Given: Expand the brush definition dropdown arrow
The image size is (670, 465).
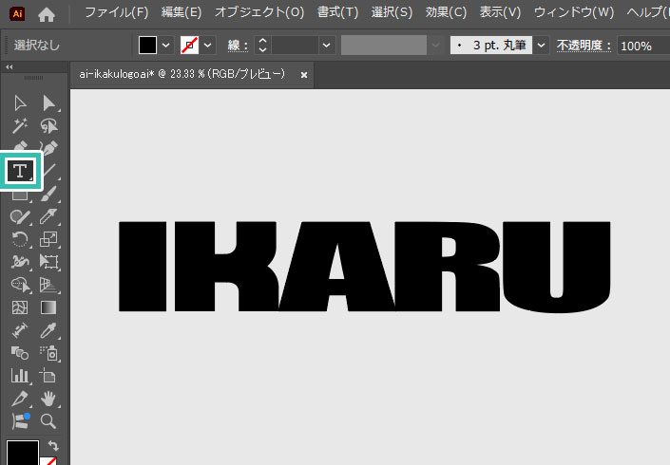Looking at the screenshot, I should point(541,45).
